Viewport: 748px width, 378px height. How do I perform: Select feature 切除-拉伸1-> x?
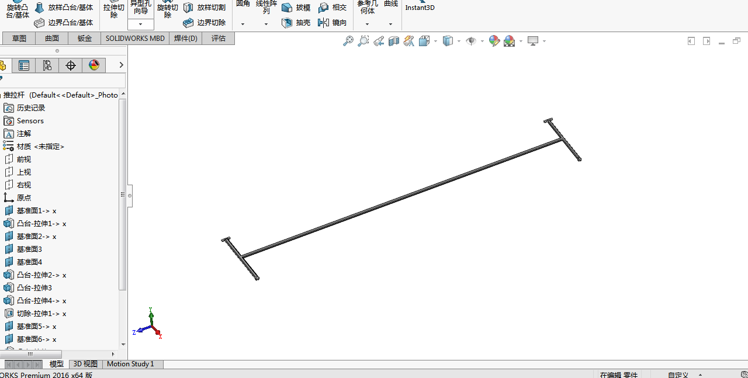pos(35,314)
